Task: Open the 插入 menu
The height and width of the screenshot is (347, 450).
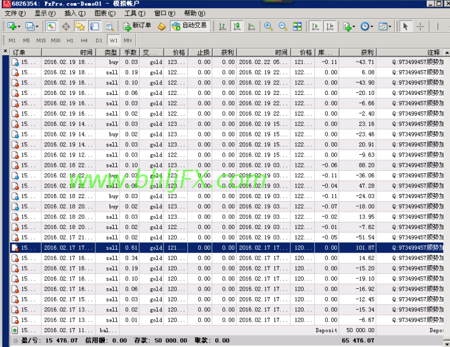Action: [x=75, y=13]
